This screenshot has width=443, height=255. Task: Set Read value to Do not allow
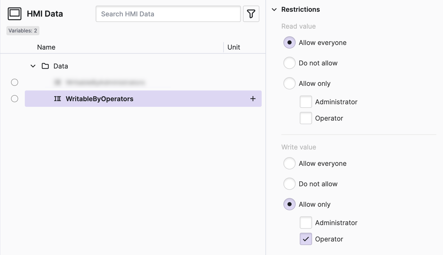(x=289, y=63)
